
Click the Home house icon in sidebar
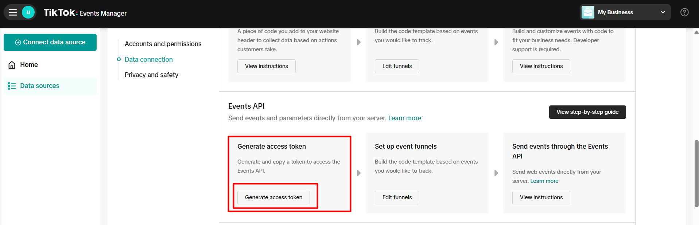12,65
